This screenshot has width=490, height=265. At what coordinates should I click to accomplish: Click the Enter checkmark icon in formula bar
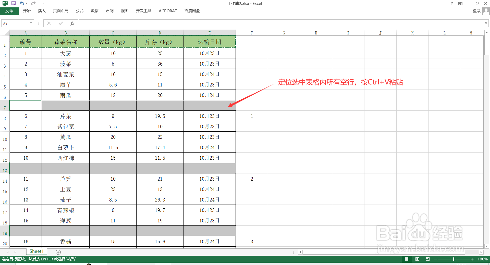[61, 23]
